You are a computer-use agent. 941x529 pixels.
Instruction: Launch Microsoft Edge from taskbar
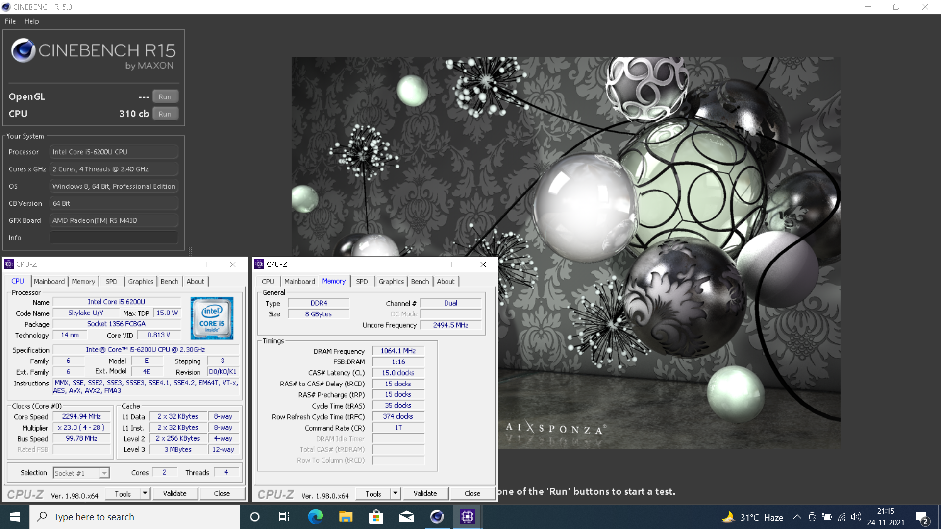pos(315,517)
